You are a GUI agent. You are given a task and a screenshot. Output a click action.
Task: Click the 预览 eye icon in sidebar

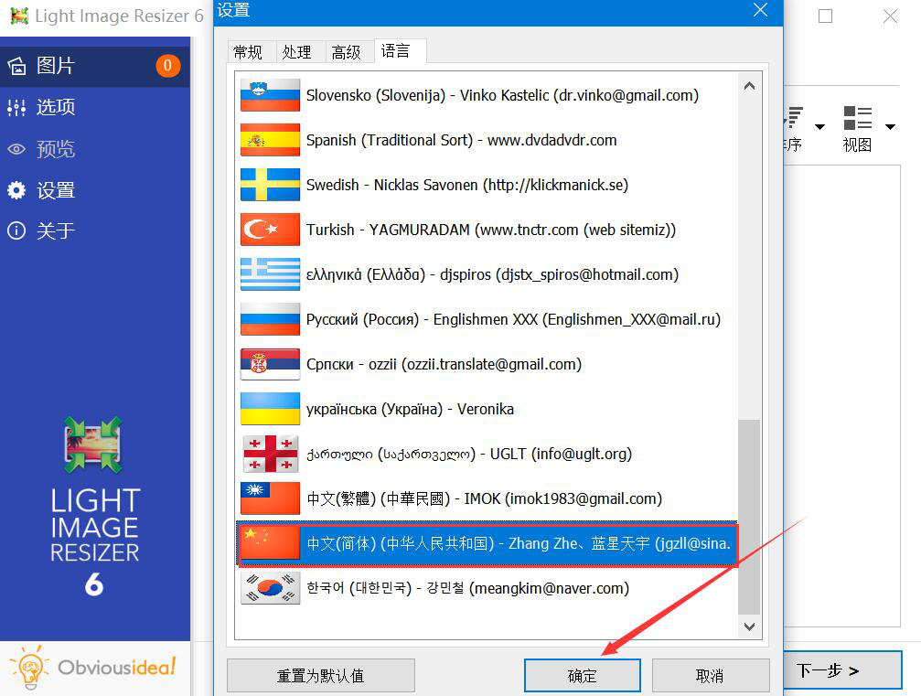(x=16, y=149)
